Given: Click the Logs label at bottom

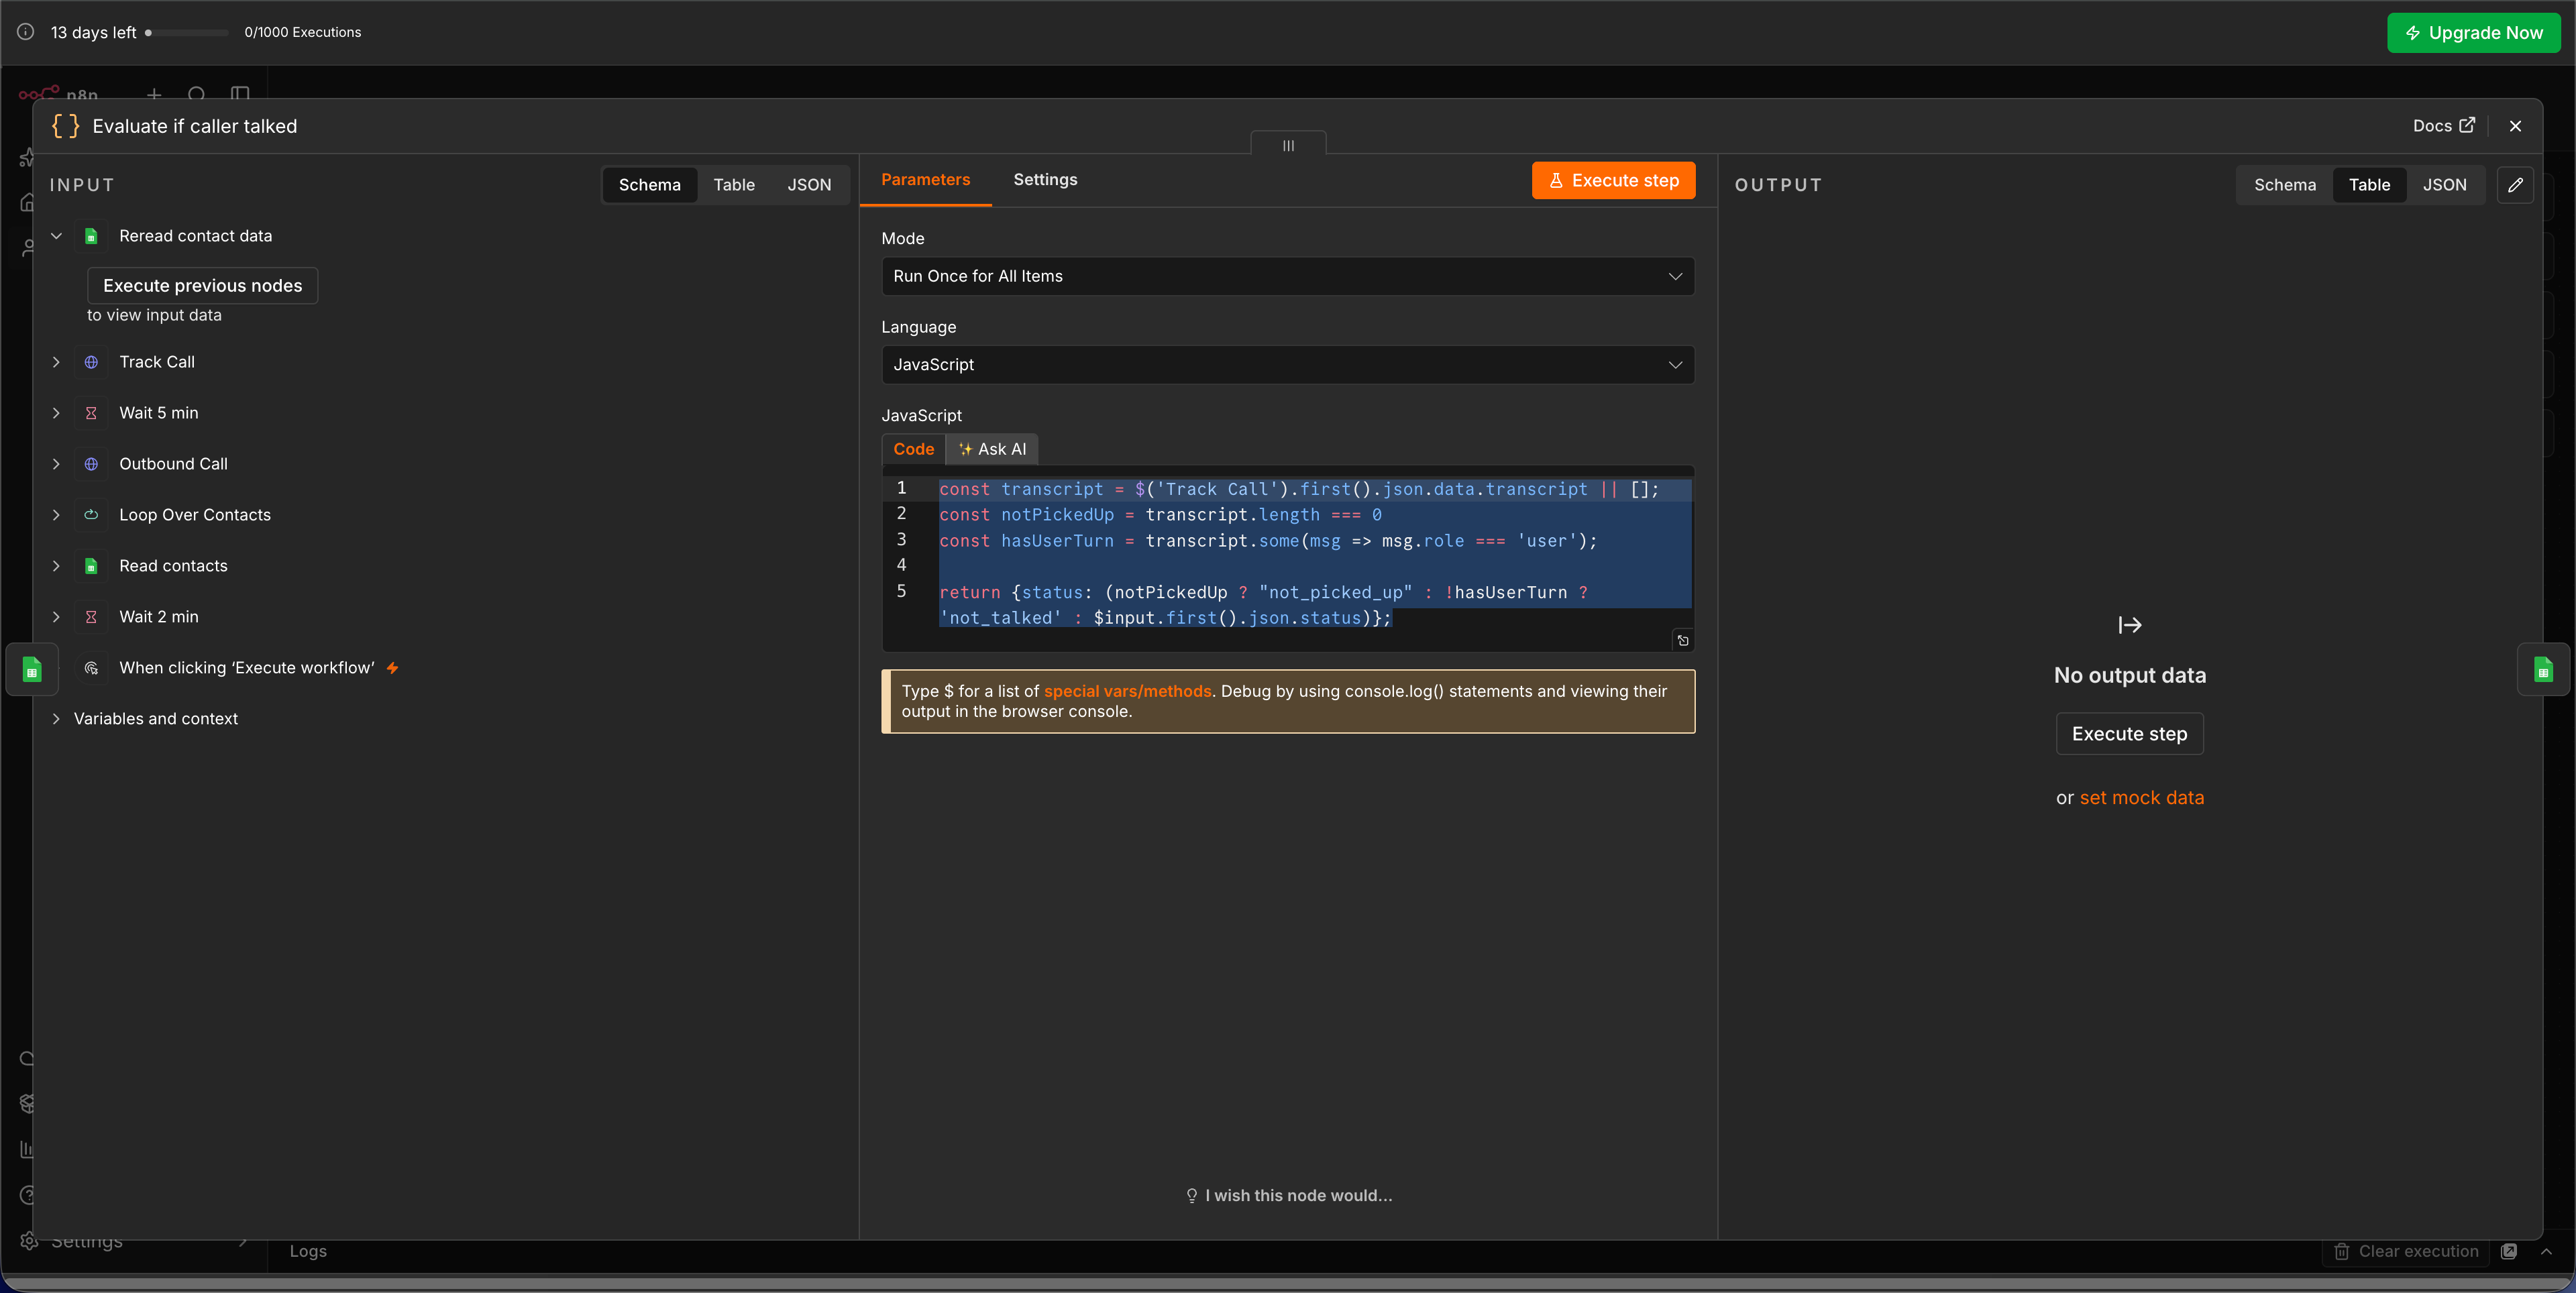Looking at the screenshot, I should tap(308, 1251).
